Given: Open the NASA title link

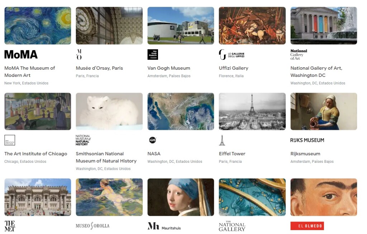Looking at the screenshot, I should tap(154, 153).
